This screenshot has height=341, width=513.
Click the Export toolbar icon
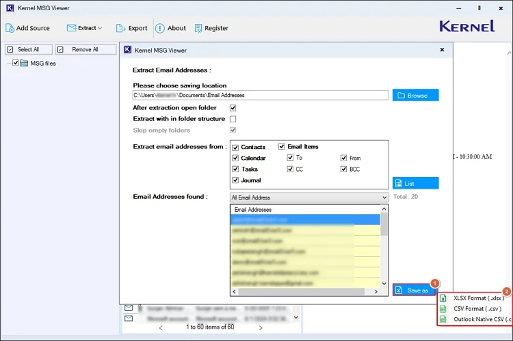121,28
